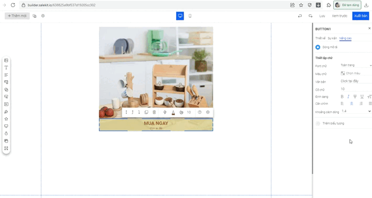Align text to the right
The width and height of the screenshot is (372, 198).
[361, 104]
